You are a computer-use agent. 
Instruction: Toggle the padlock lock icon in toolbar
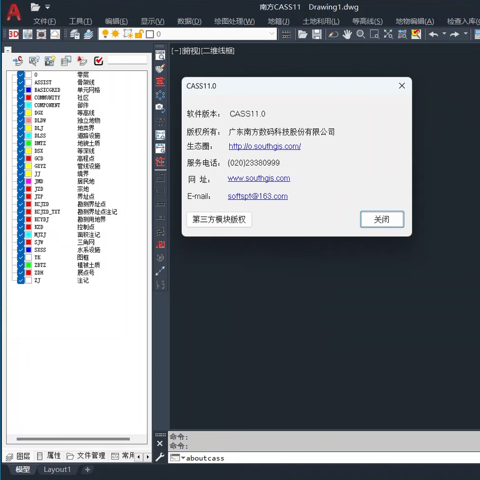click(x=140, y=34)
